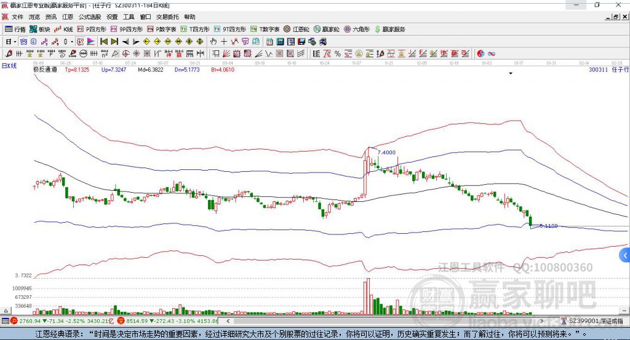
Task: Click the 极反通道 indicator label
Action: (45, 69)
